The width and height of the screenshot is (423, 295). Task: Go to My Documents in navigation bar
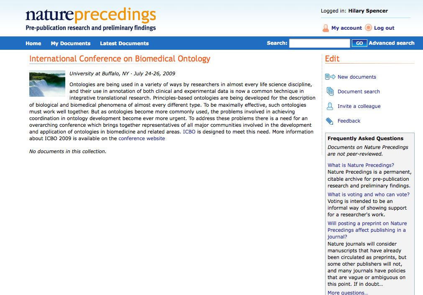click(x=71, y=44)
